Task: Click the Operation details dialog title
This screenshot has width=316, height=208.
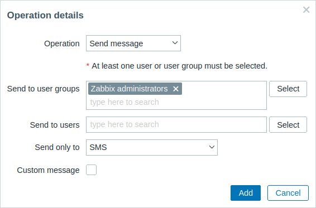Action: [45, 15]
